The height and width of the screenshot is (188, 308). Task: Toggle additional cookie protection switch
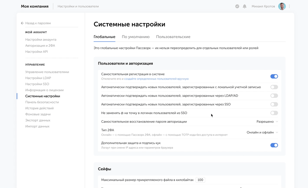[x=274, y=145]
